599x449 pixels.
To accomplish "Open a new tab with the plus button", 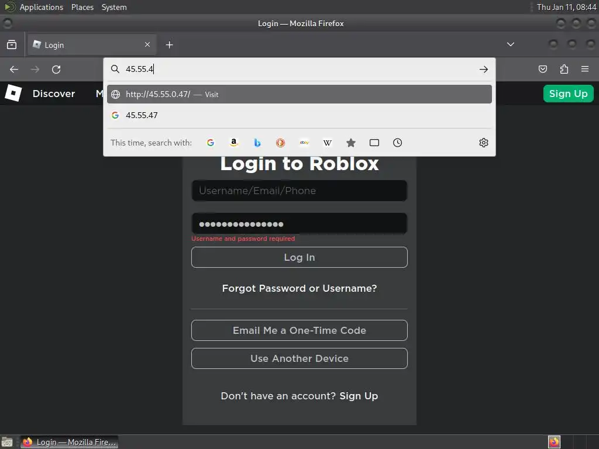I will (169, 44).
